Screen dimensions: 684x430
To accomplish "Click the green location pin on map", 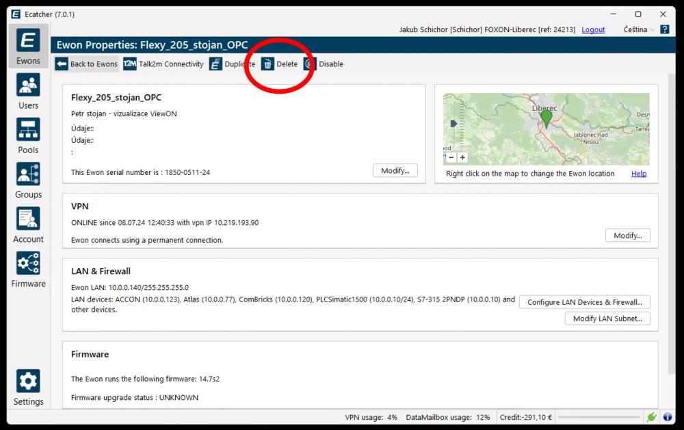I will coord(546,118).
